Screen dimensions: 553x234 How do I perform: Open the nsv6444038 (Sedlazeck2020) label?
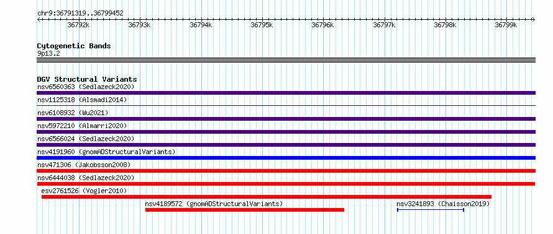pos(86,178)
